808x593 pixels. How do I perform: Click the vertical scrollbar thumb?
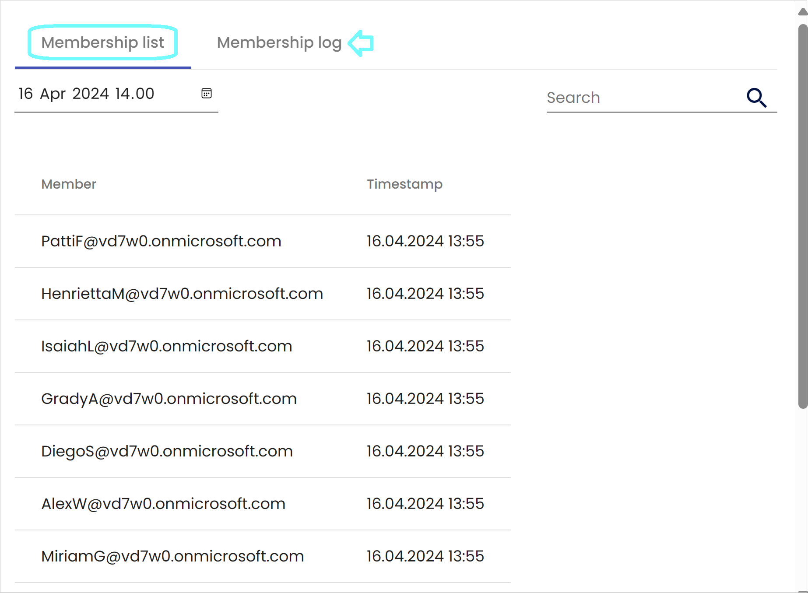tap(803, 217)
